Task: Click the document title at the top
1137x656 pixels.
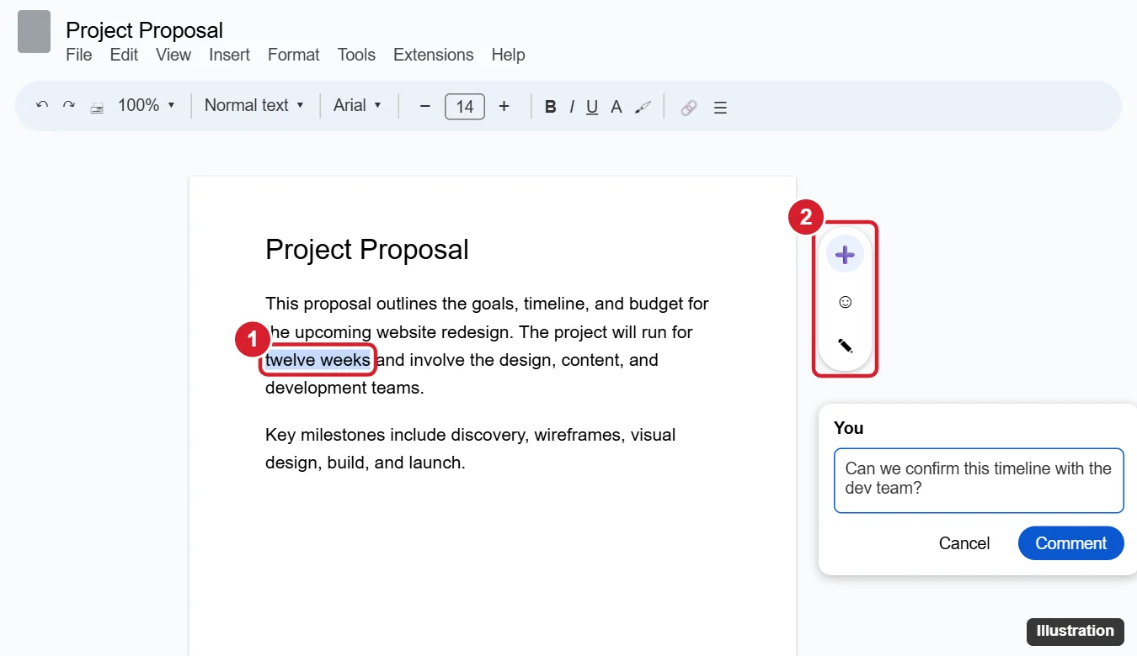Action: click(145, 30)
